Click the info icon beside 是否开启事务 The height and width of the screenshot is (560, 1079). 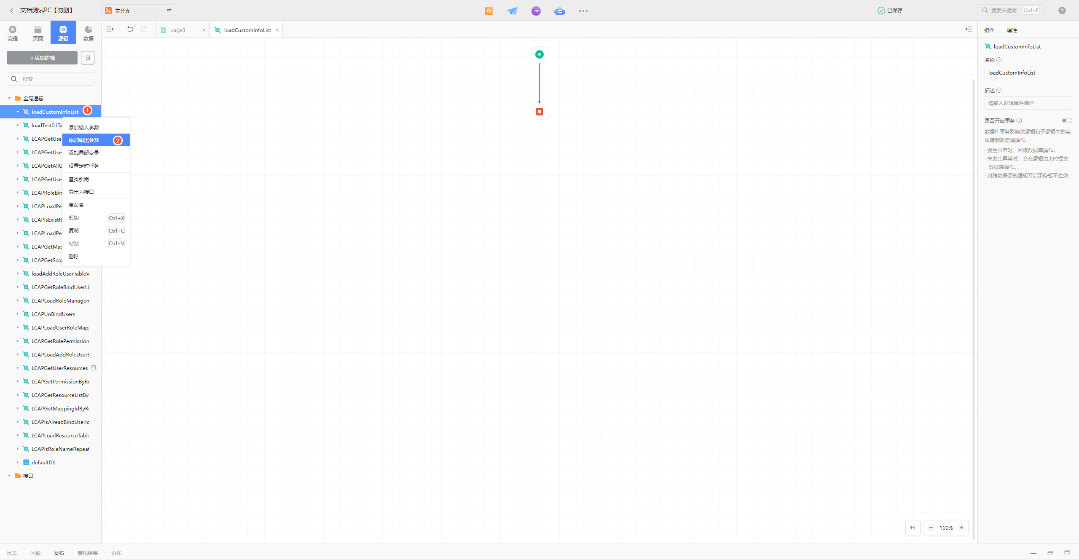click(1019, 121)
